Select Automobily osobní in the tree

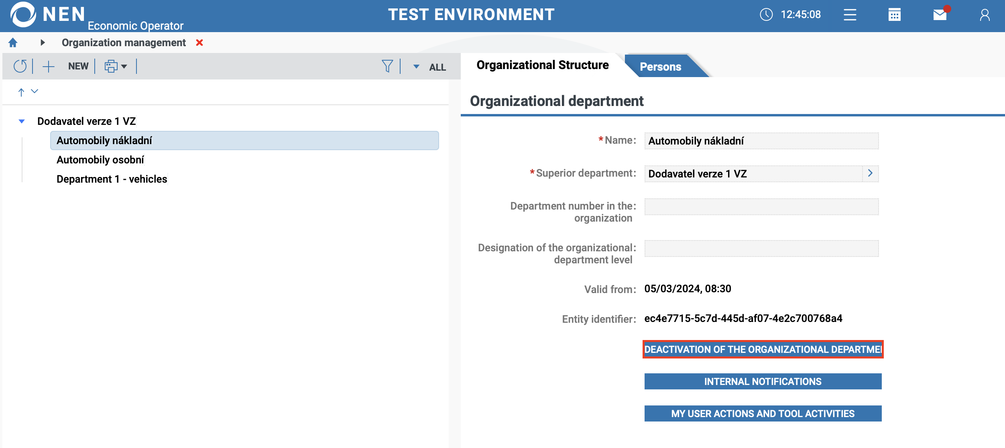100,160
